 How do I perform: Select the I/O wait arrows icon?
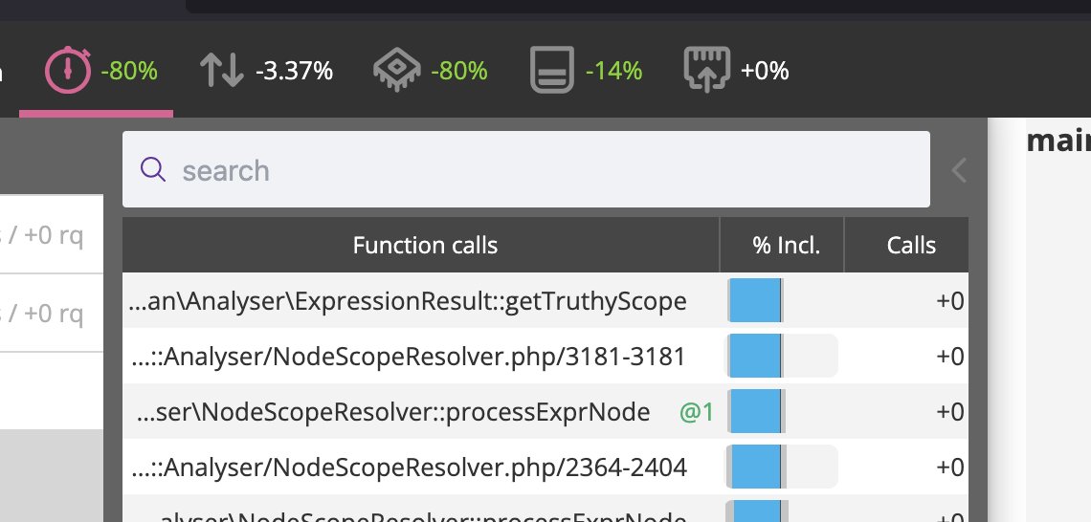[221, 70]
